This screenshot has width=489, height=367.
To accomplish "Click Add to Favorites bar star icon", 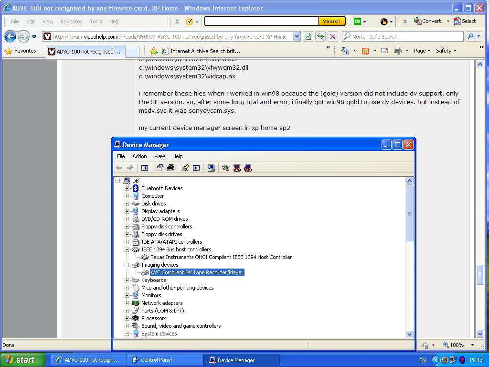I will 153,51.
